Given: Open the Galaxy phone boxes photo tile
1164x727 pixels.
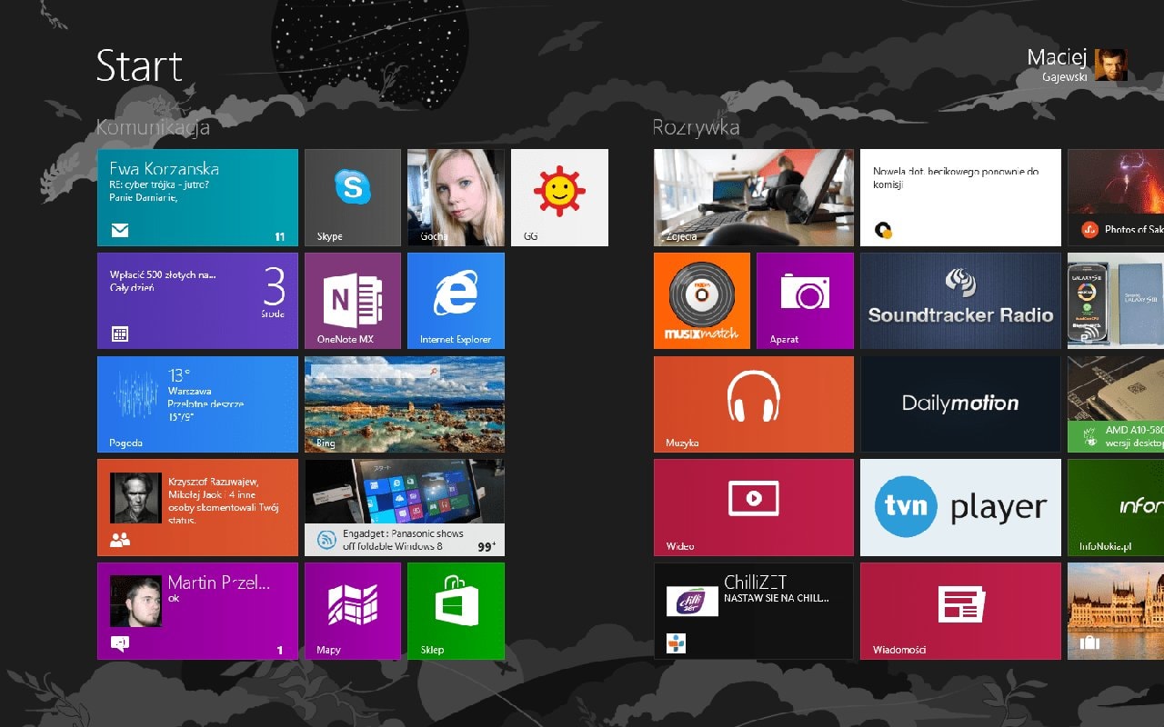Looking at the screenshot, I should point(1116,301).
